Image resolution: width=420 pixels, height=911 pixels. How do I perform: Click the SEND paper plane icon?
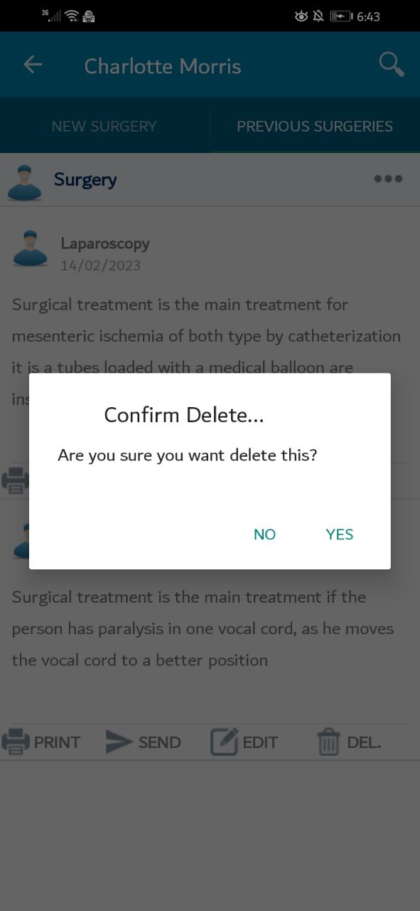coord(119,742)
